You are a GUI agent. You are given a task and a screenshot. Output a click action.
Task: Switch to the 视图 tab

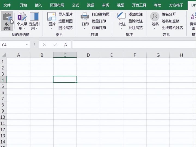click(121, 5)
